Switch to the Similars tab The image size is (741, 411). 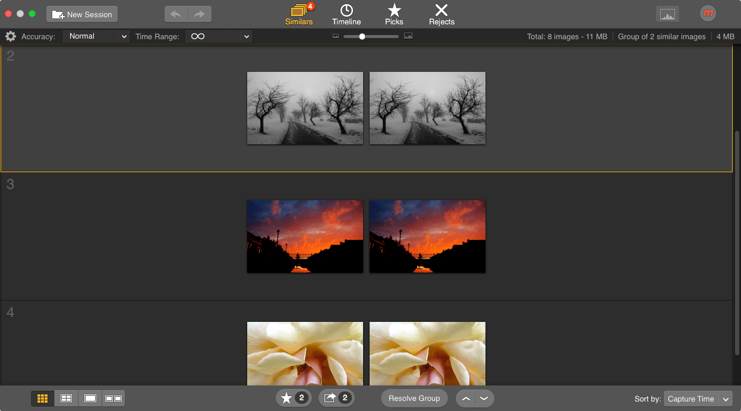(299, 15)
